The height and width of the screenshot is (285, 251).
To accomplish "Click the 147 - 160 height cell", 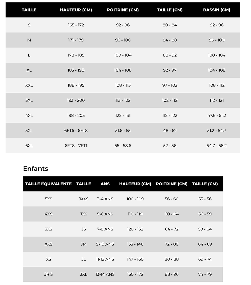I will (135, 259).
